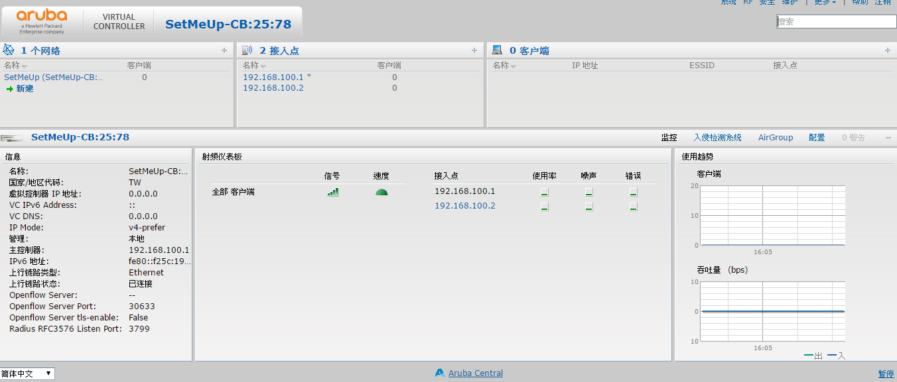
Task: Click Radius RFC3576 Listen Port value 3799
Action: 139,328
